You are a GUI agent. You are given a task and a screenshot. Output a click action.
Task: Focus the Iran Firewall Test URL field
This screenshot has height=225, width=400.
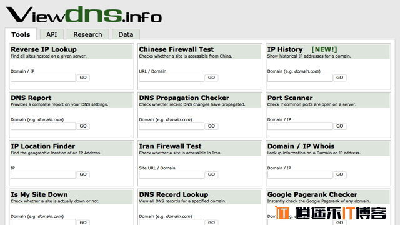click(x=172, y=174)
